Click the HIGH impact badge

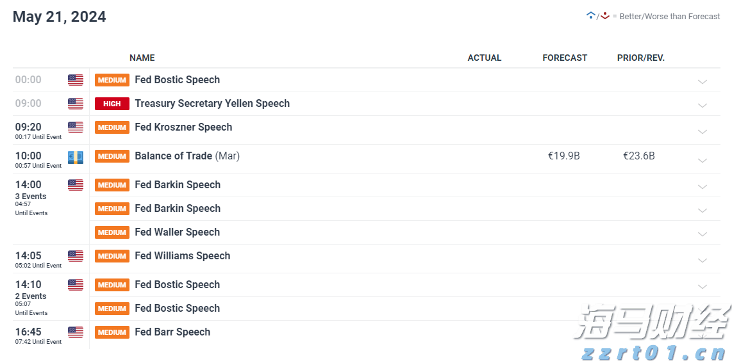[112, 104]
